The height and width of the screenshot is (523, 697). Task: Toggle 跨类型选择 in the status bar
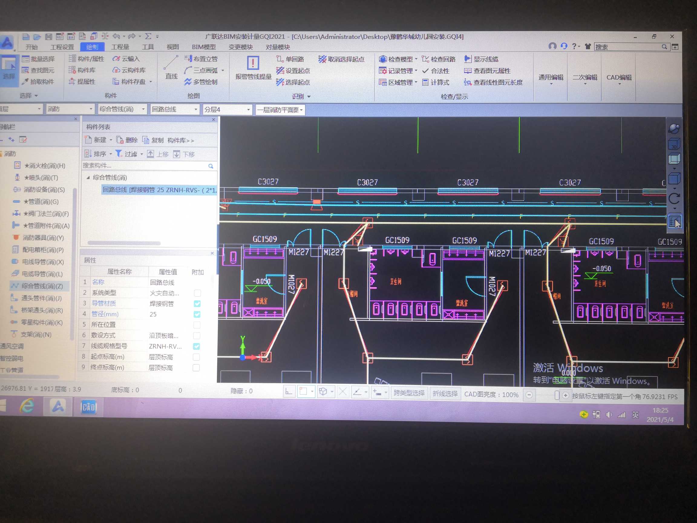pos(409,393)
